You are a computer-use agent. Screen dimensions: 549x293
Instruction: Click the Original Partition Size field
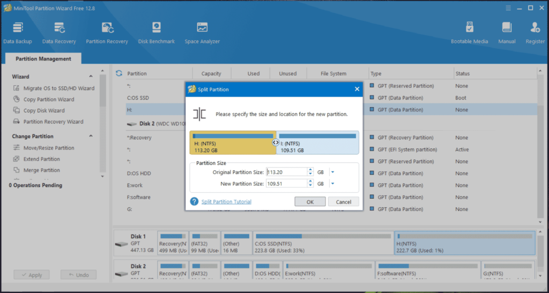[x=286, y=172]
